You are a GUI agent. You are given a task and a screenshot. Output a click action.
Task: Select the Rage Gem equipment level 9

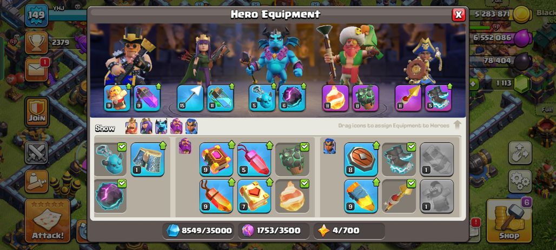[x=216, y=196]
